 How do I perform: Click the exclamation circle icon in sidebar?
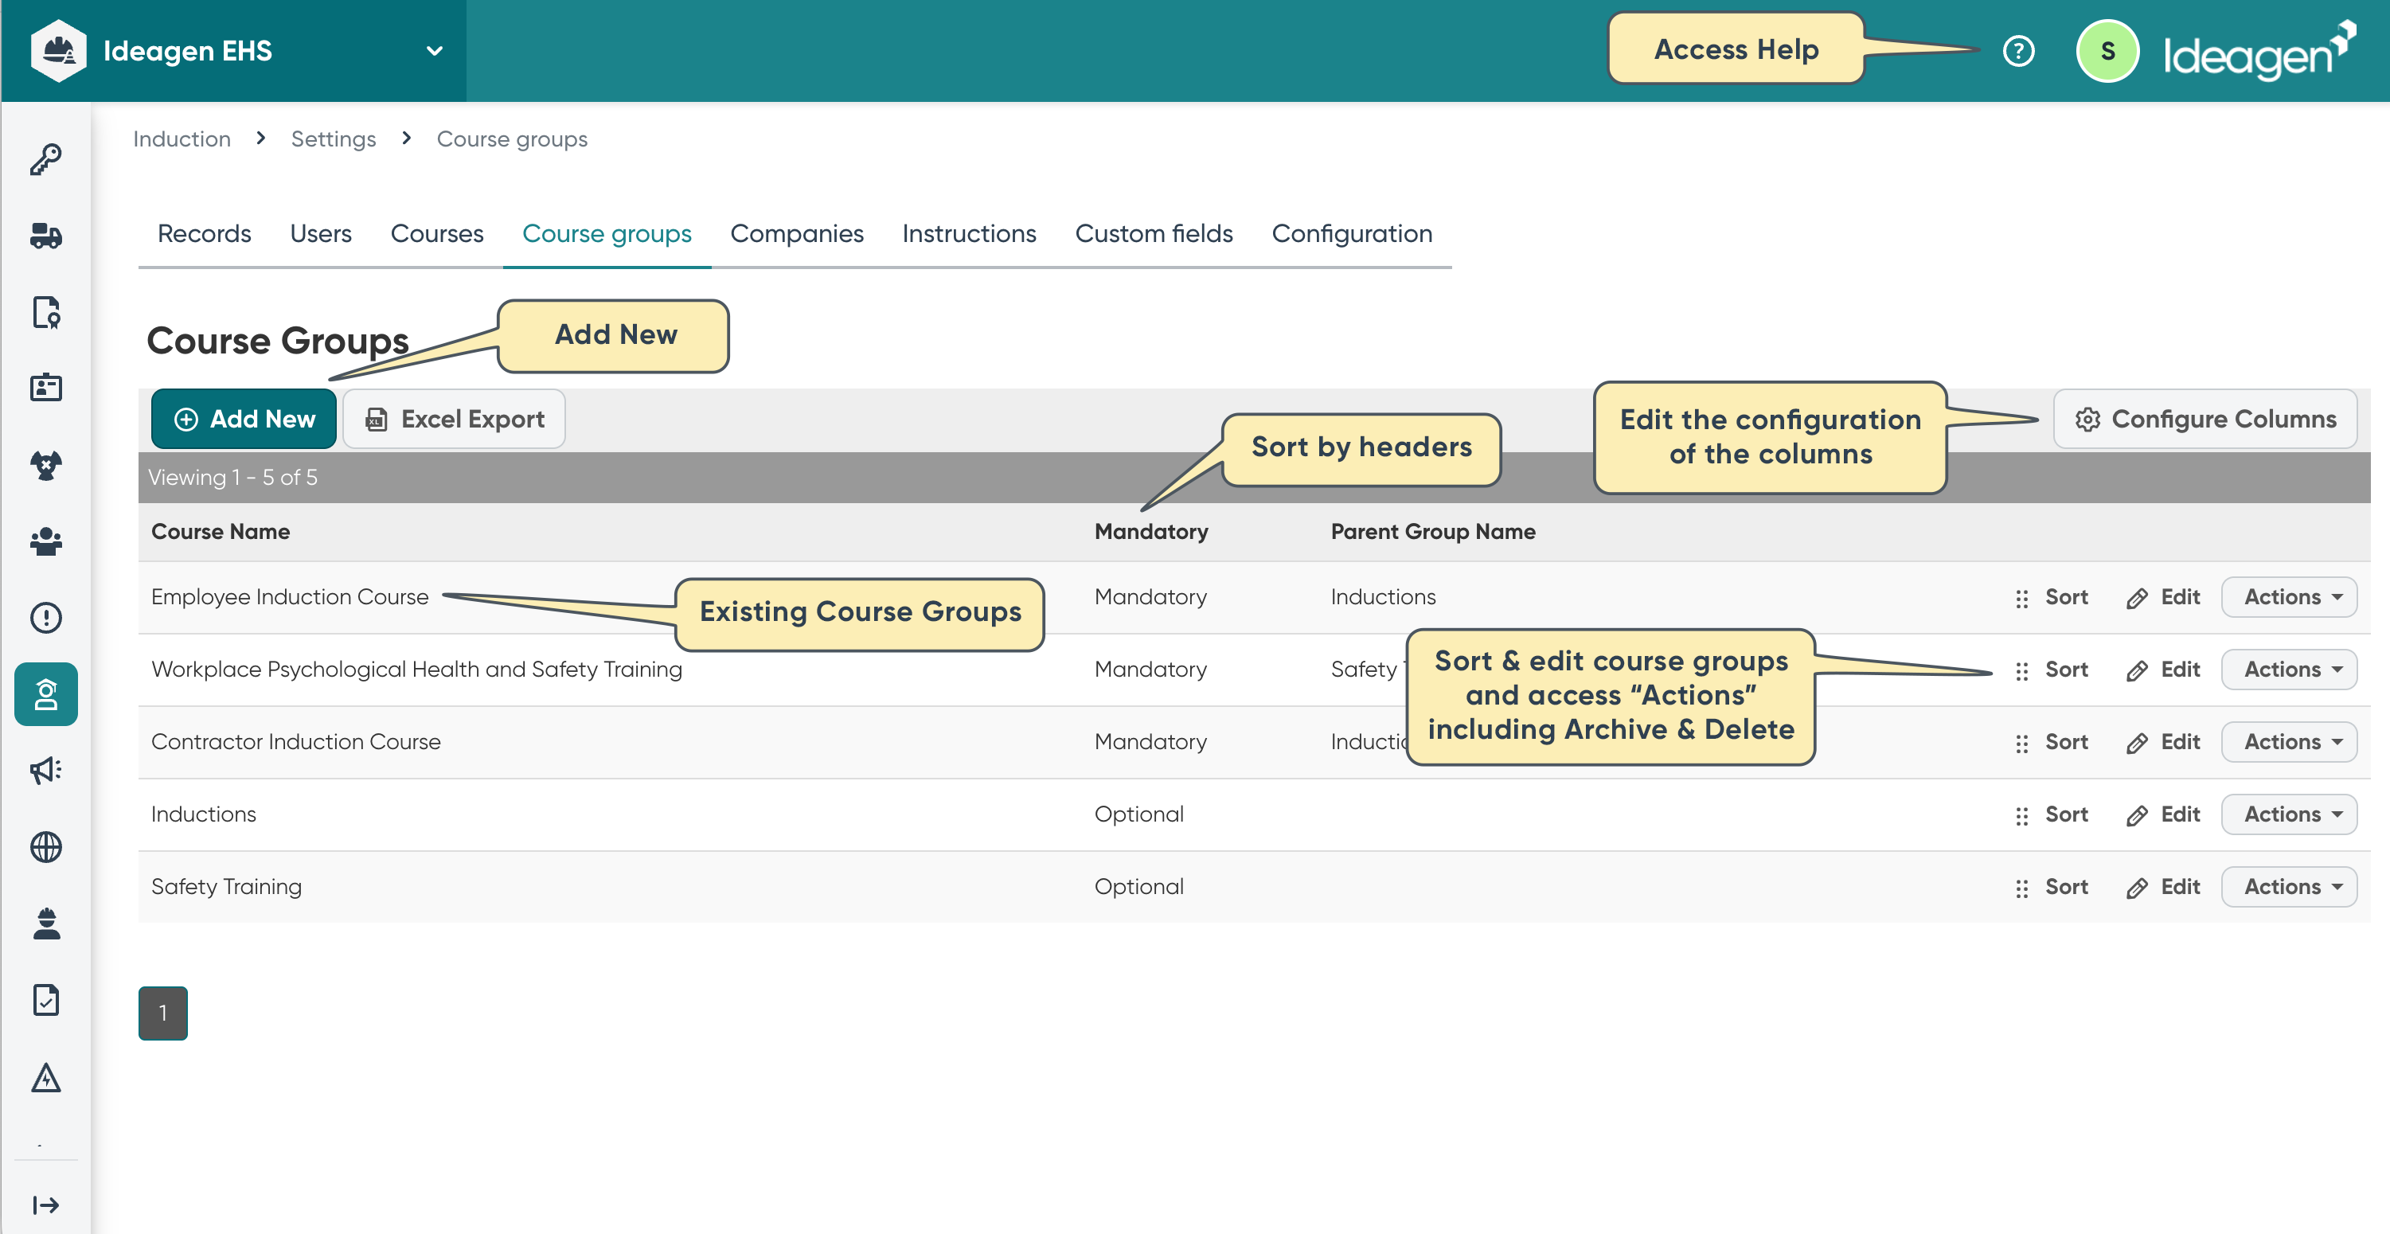click(x=45, y=617)
